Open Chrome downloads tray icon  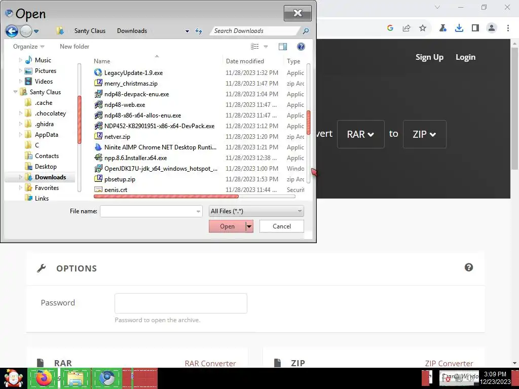pos(459,28)
